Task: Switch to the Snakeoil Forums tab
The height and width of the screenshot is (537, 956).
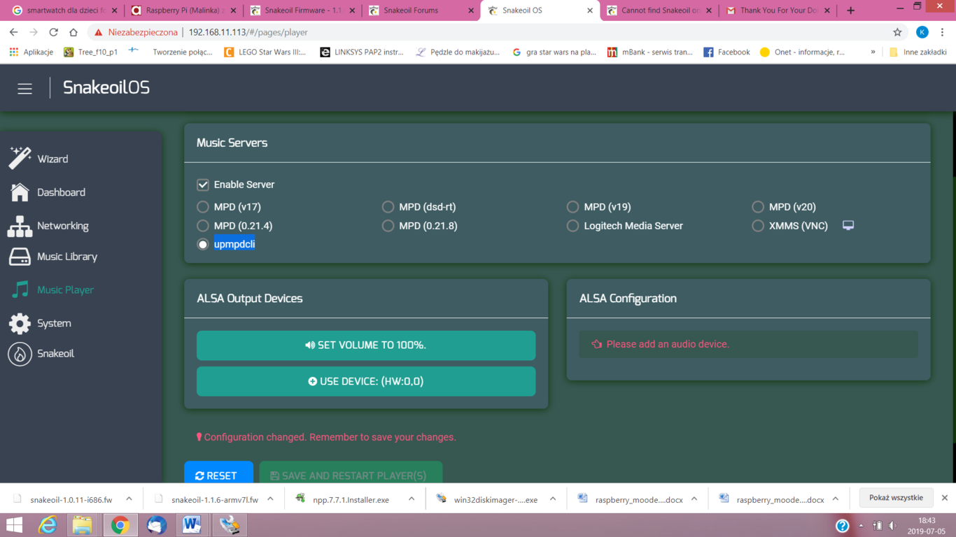Action: pyautogui.click(x=421, y=10)
